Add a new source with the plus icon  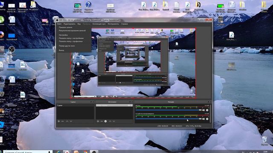[98, 121]
